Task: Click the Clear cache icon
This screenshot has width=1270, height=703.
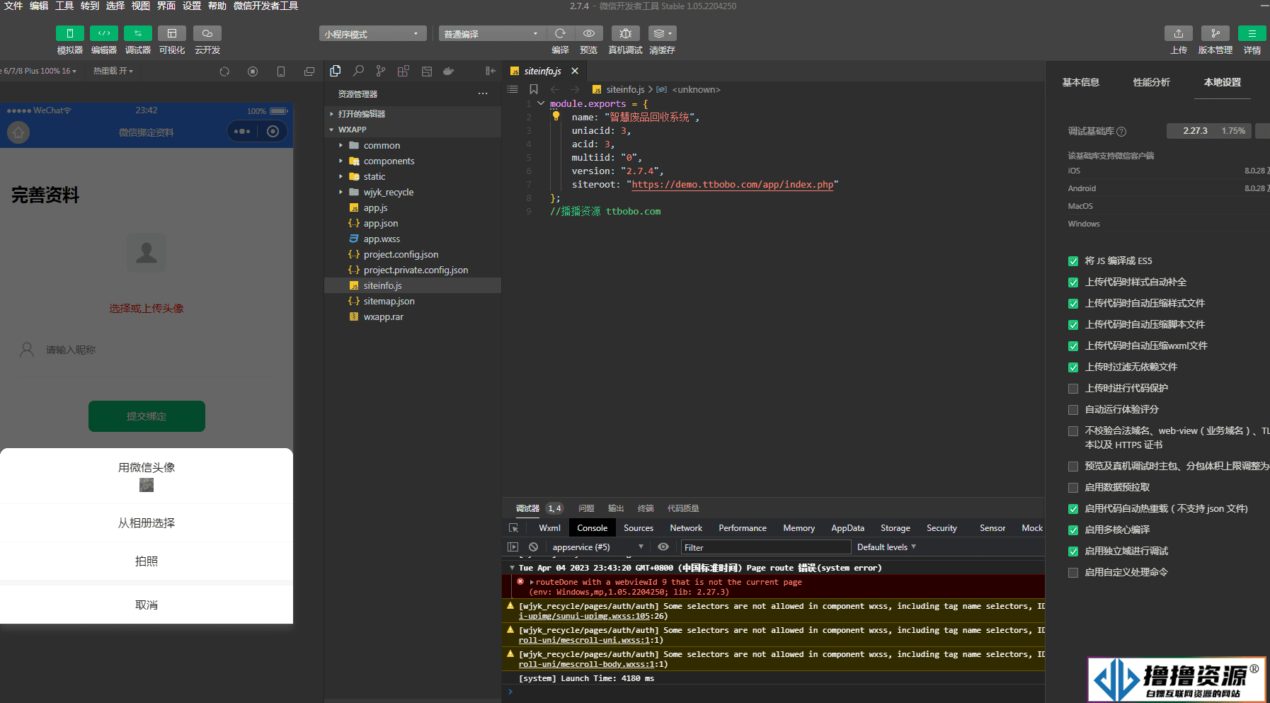Action: point(662,33)
